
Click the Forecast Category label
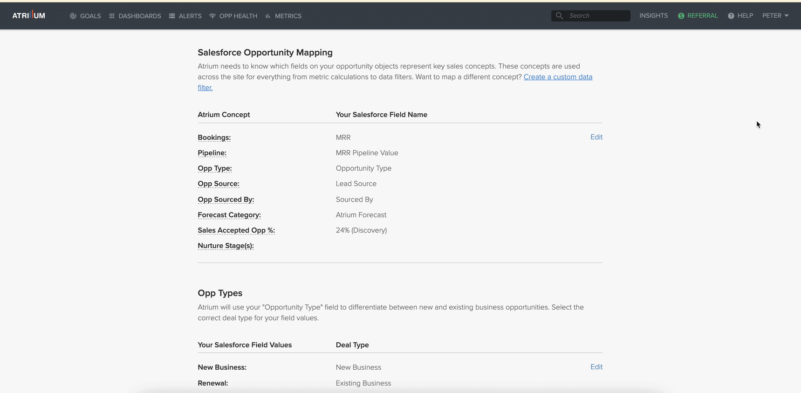[x=229, y=215]
